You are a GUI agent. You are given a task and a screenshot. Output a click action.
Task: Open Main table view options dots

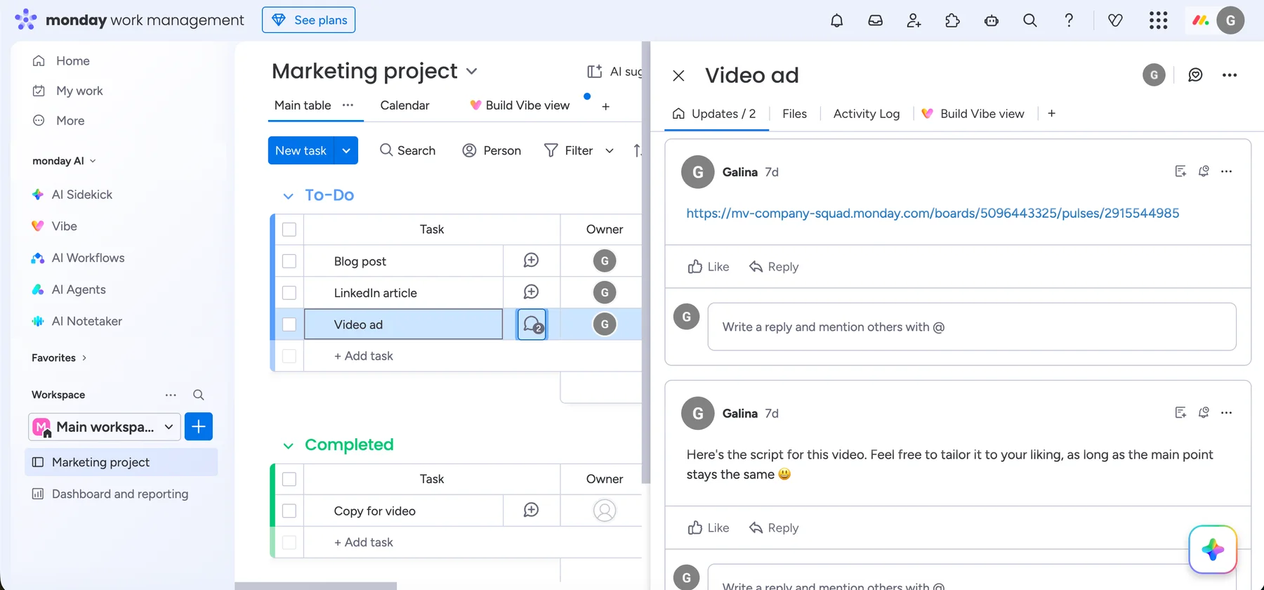pos(348,105)
